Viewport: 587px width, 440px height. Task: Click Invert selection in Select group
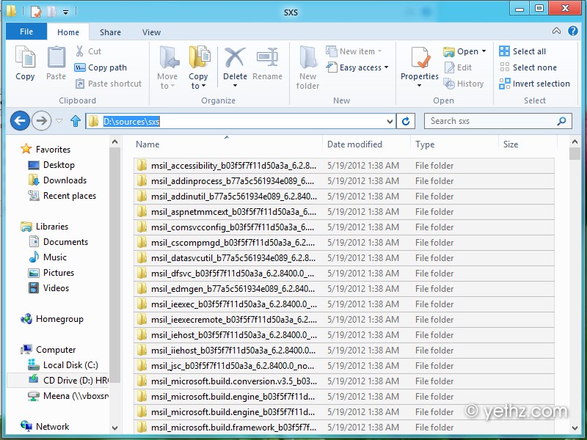(x=534, y=84)
